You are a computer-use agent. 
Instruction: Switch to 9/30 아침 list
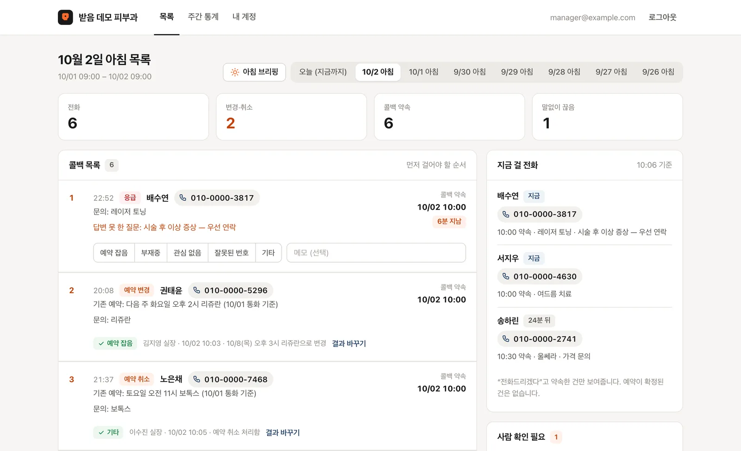tap(470, 72)
